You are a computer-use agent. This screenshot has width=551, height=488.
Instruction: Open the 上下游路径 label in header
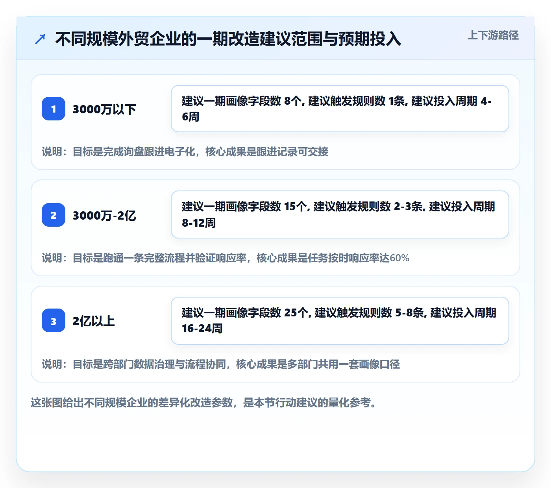coord(493,35)
